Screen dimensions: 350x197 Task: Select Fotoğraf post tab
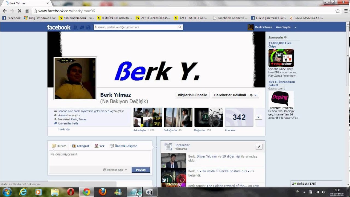point(80,146)
